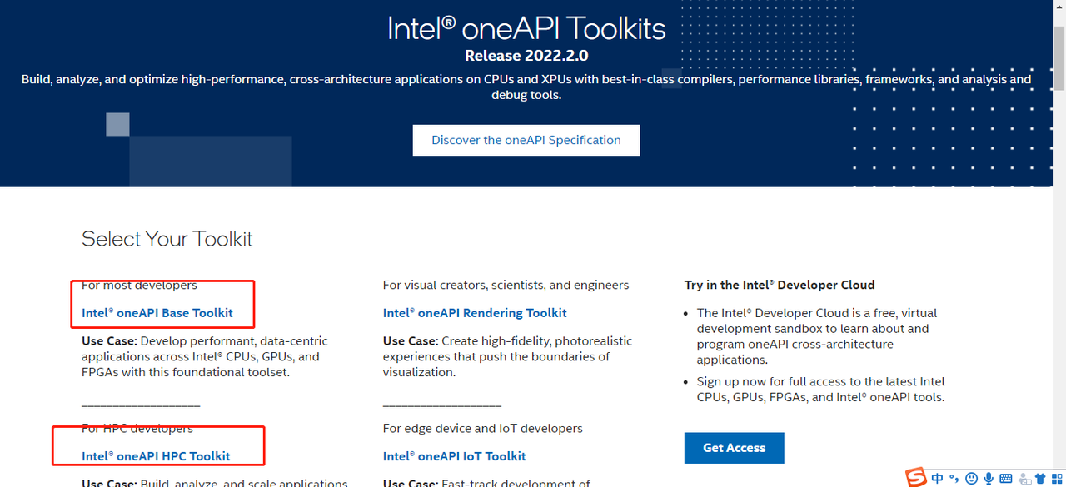Open the Intel oneAPI HPC Toolkit link

click(156, 456)
